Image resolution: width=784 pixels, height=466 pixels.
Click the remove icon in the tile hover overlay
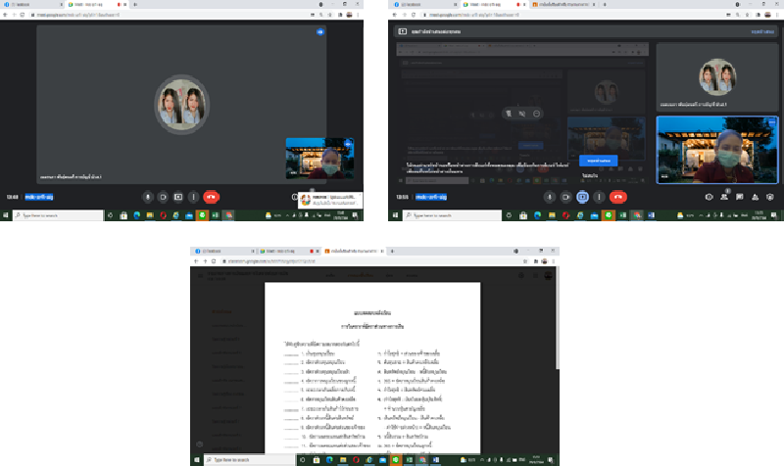click(x=537, y=114)
